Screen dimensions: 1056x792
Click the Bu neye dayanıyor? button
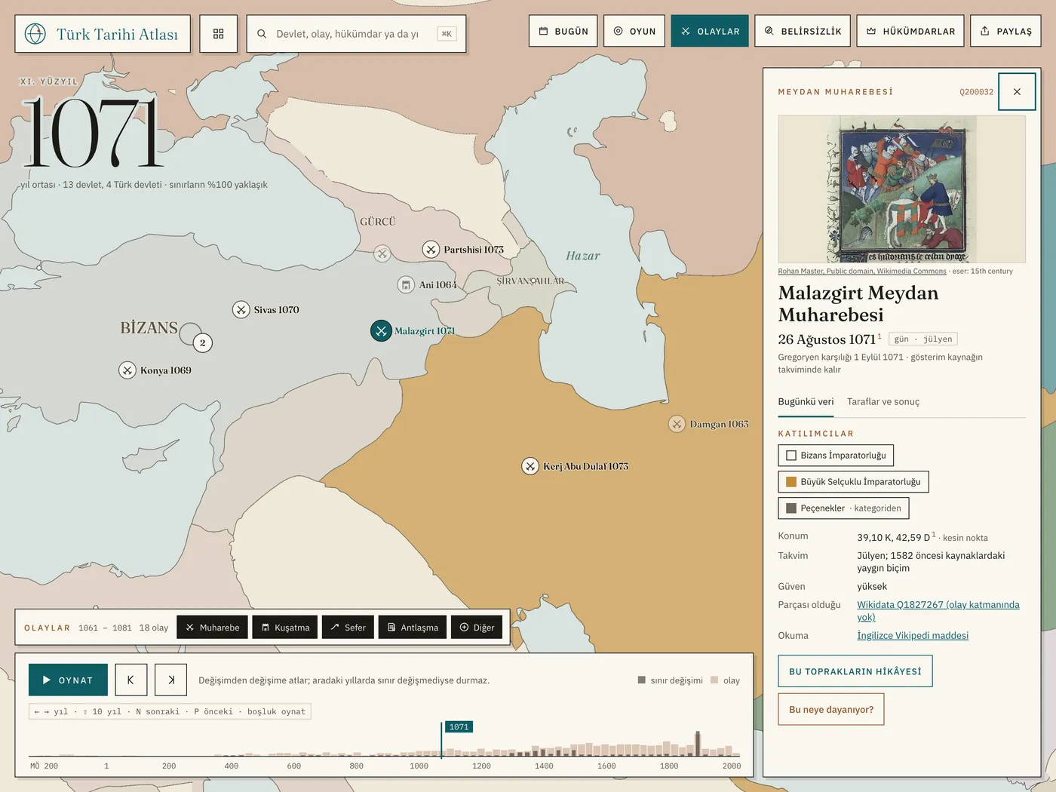tap(831, 709)
